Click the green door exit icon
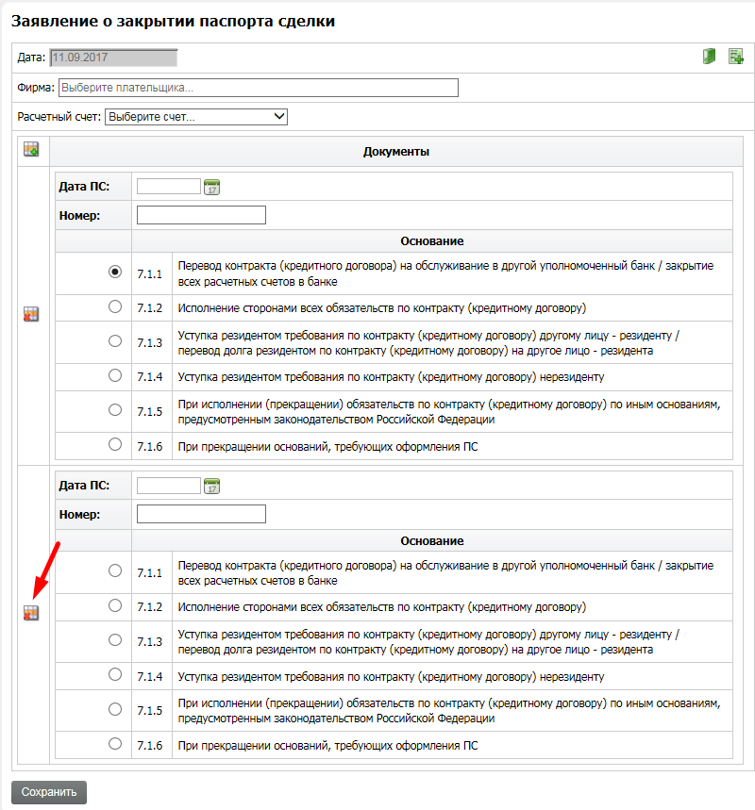The width and height of the screenshot is (755, 810). [x=709, y=57]
